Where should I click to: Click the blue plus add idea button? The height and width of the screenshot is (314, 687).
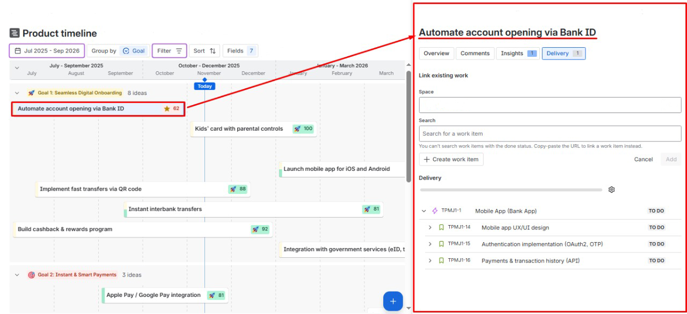393,301
